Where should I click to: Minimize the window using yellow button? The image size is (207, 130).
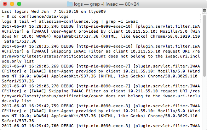pyautogui.click(x=12, y=4)
